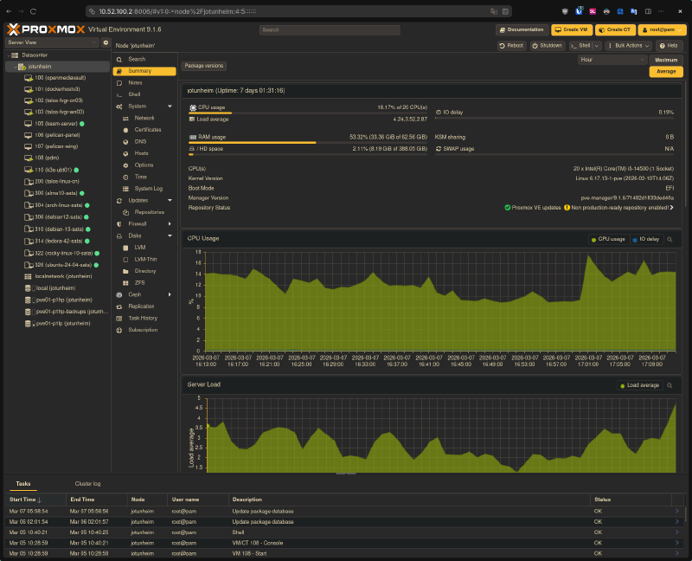Click the Package versions button
The image size is (692, 561).
coord(204,65)
